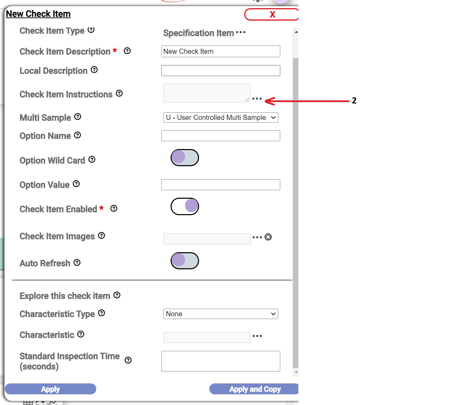456x405 pixels.
Task: Click the Option Name input field
Action: click(221, 136)
